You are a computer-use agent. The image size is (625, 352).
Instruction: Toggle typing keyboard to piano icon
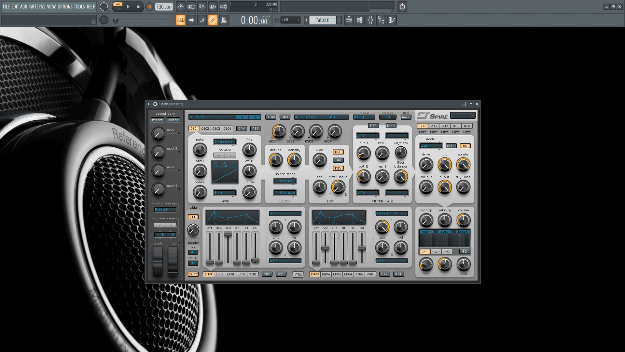(181, 20)
